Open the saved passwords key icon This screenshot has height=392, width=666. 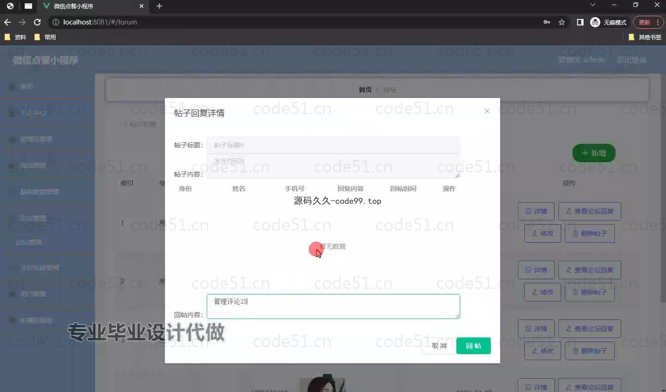click(x=547, y=22)
